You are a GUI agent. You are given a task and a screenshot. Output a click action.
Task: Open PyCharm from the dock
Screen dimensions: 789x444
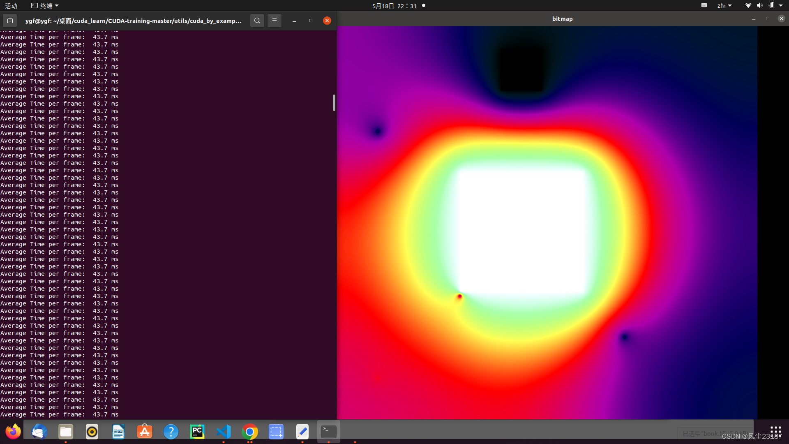(197, 432)
